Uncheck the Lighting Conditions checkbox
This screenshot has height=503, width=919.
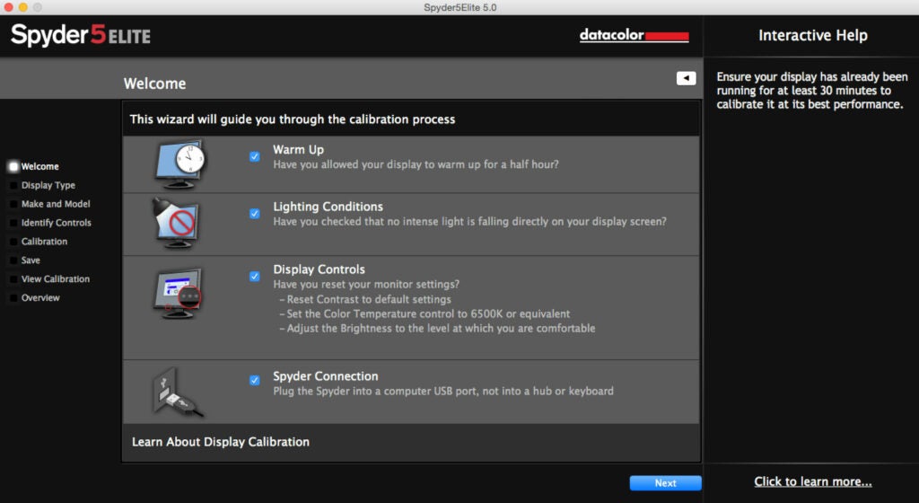[x=254, y=214]
